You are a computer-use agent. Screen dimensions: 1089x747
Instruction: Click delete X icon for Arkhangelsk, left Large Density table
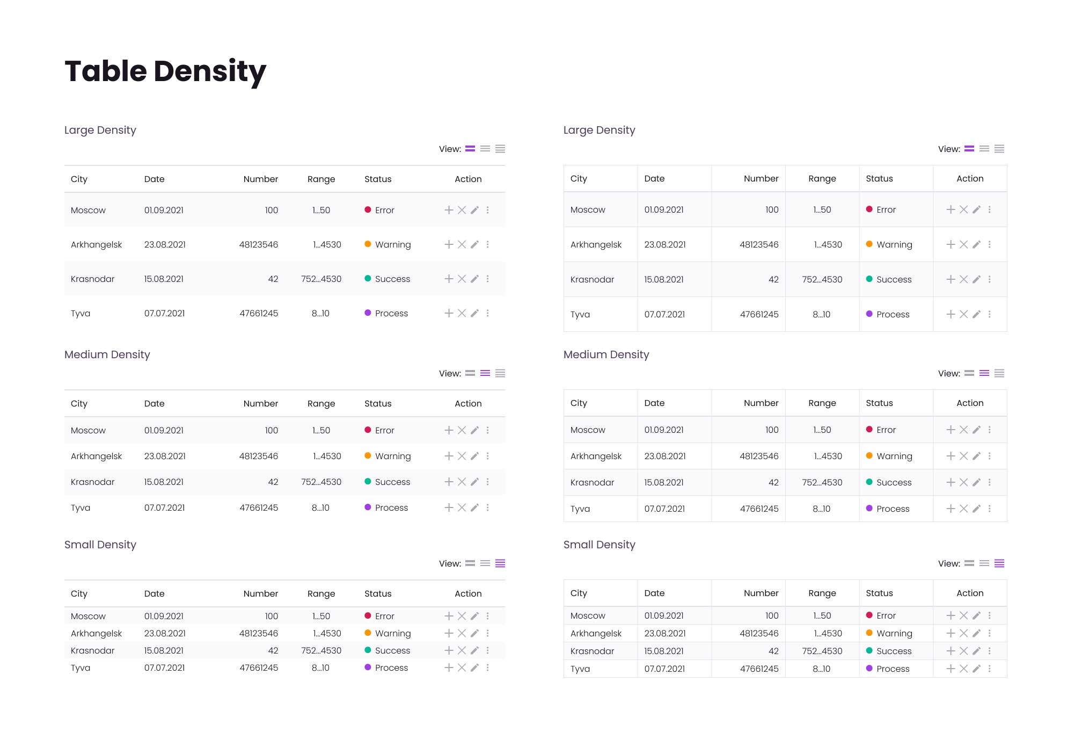pyautogui.click(x=462, y=244)
